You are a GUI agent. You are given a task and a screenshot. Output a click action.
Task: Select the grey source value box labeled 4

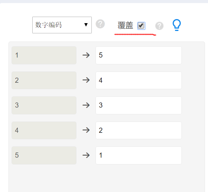pos(44,130)
